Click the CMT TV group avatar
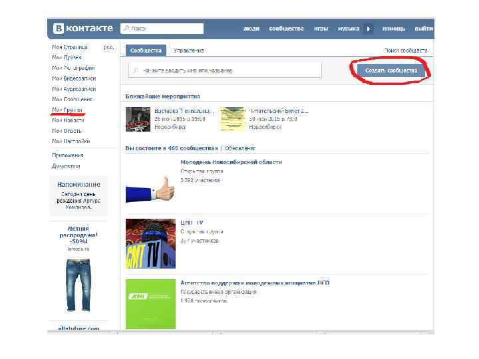 pyautogui.click(x=150, y=243)
